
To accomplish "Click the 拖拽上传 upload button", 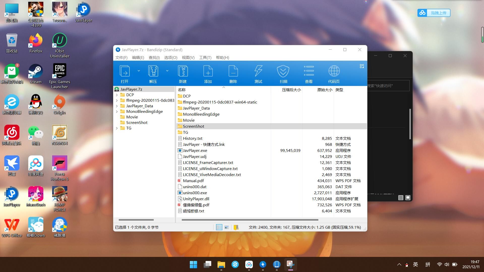I will (x=434, y=13).
